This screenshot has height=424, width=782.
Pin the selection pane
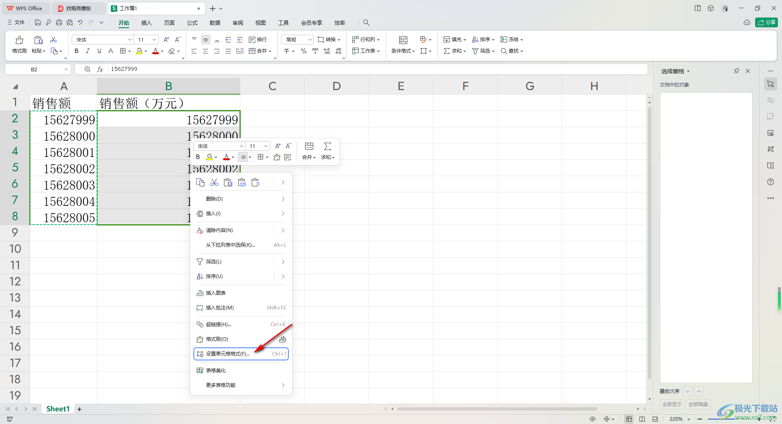pos(736,71)
